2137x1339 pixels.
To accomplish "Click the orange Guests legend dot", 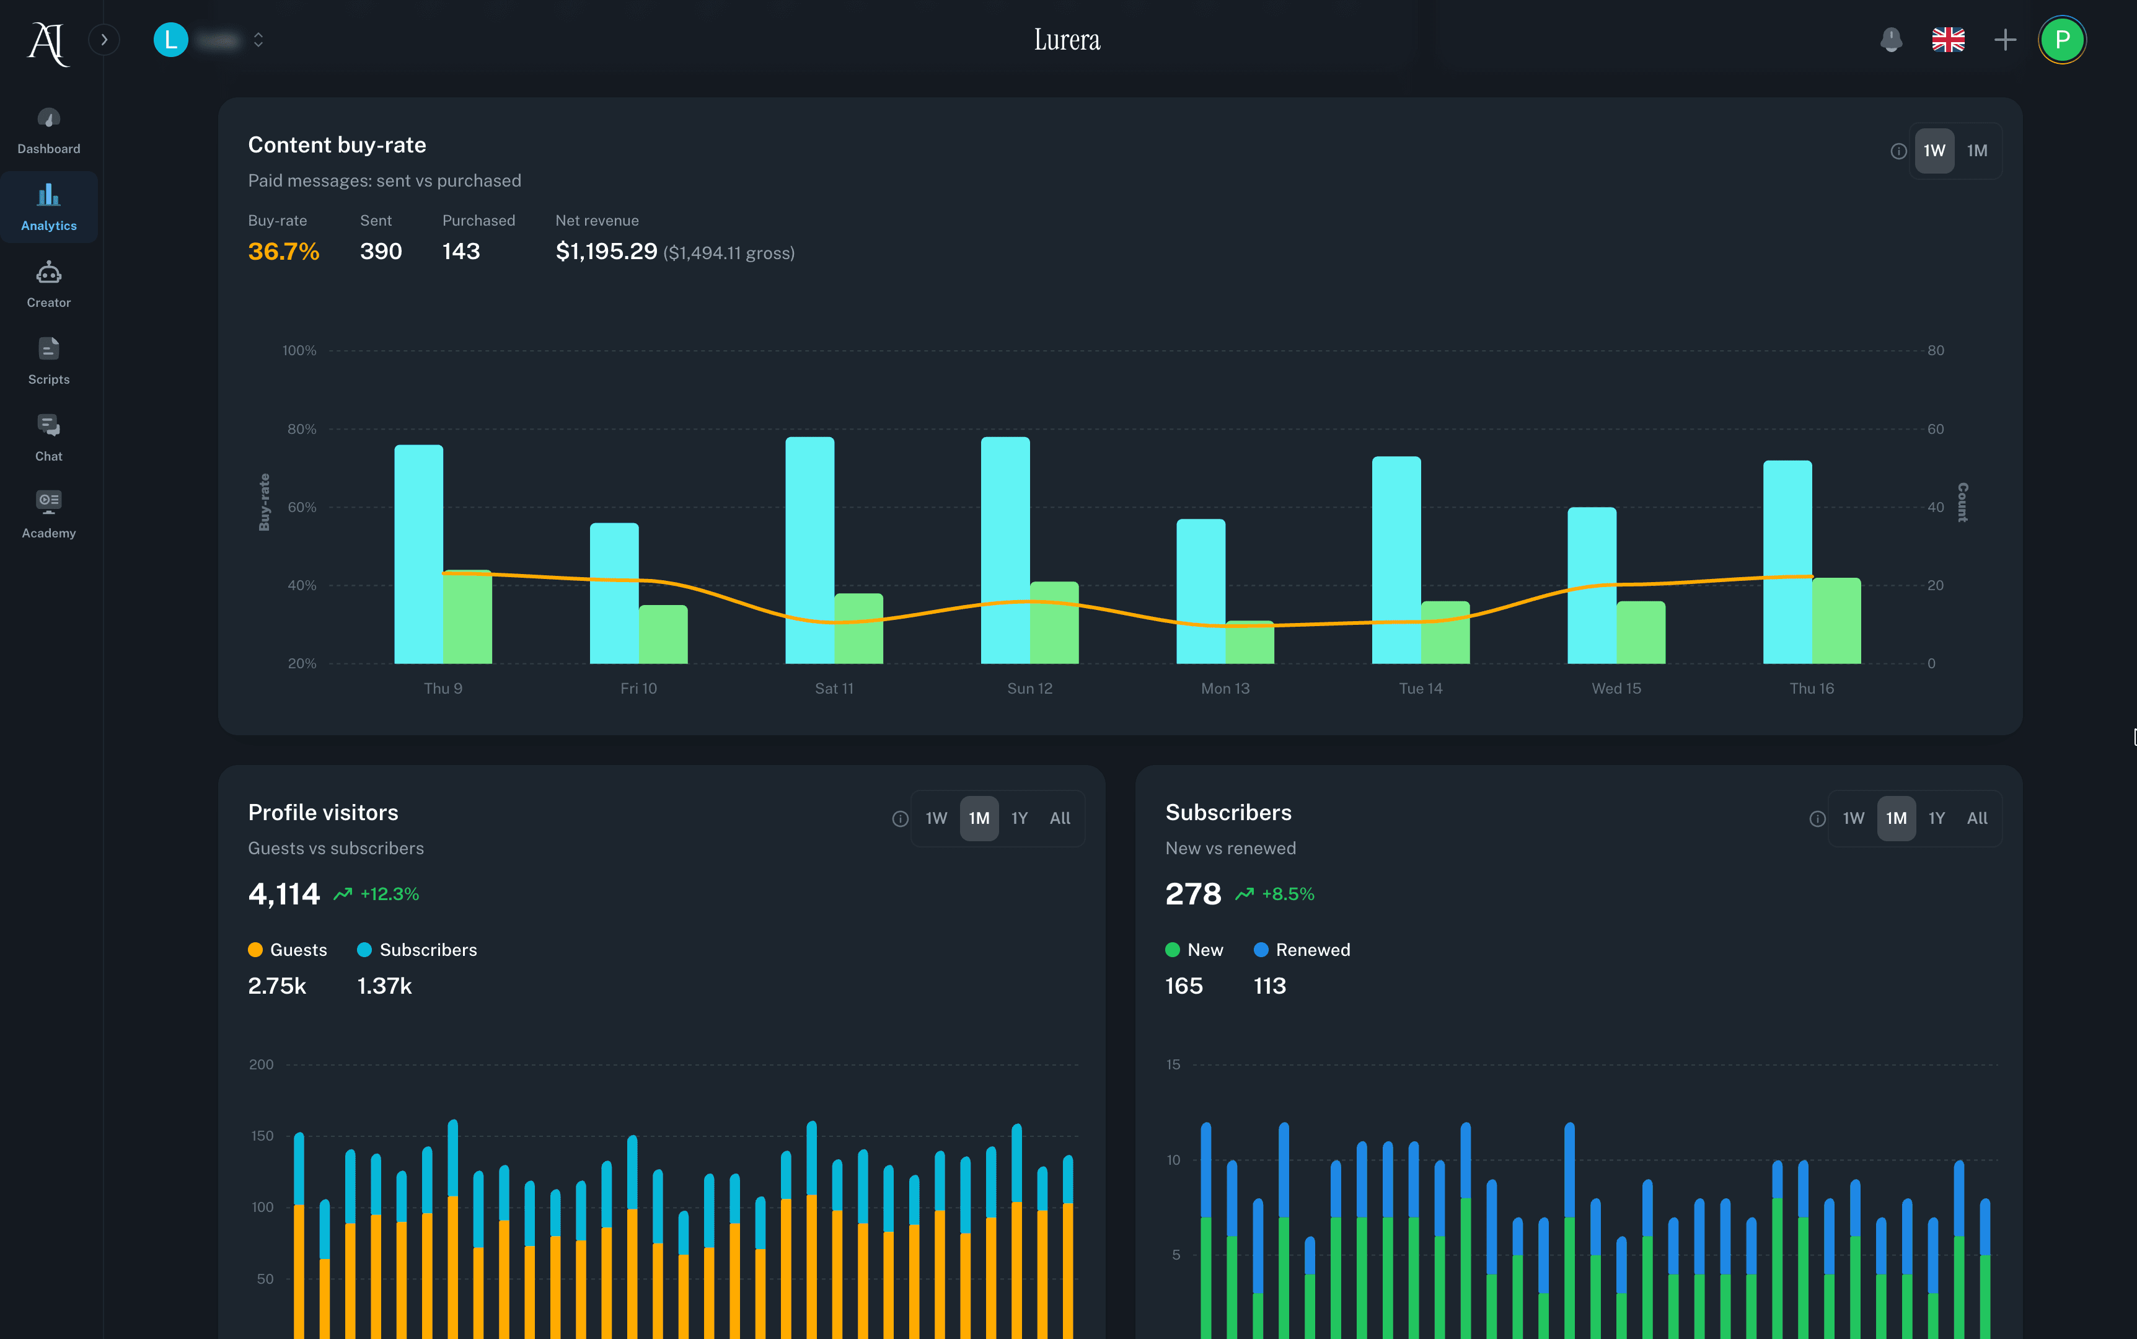I will click(256, 949).
